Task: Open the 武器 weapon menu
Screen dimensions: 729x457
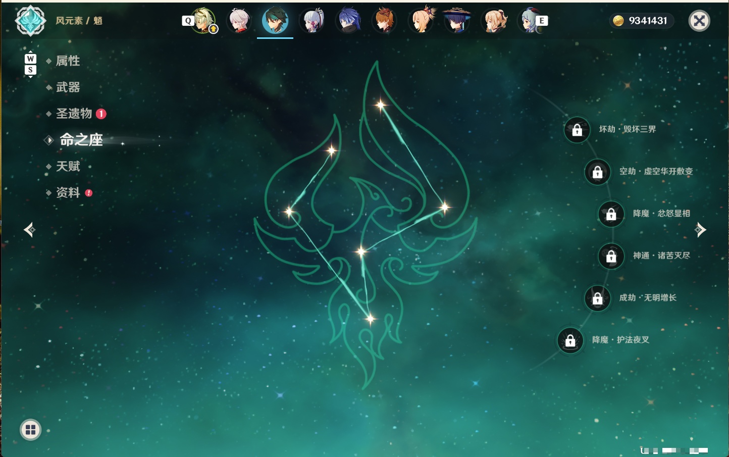Action: click(x=68, y=87)
